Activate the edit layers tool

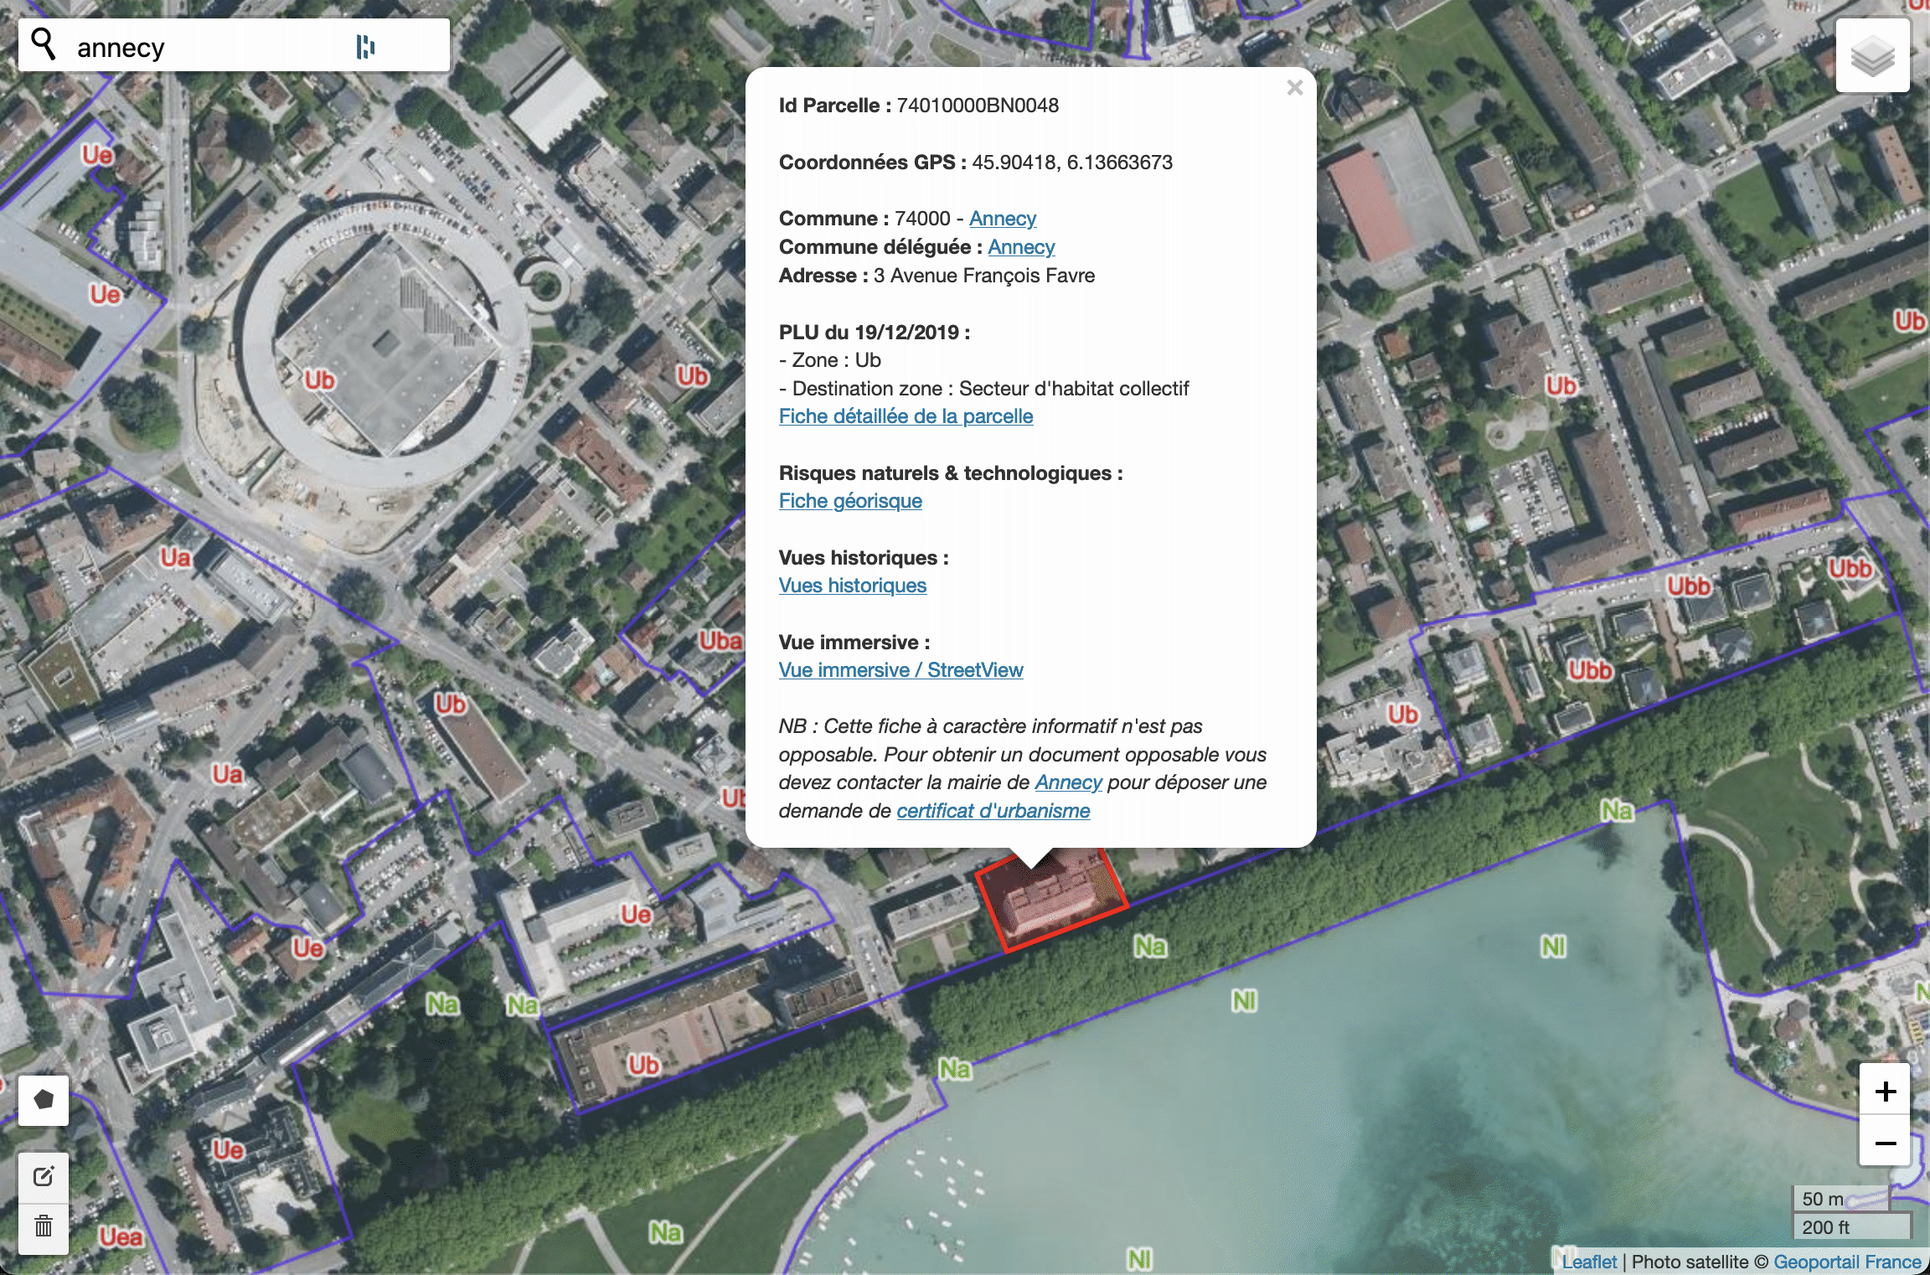point(44,1176)
